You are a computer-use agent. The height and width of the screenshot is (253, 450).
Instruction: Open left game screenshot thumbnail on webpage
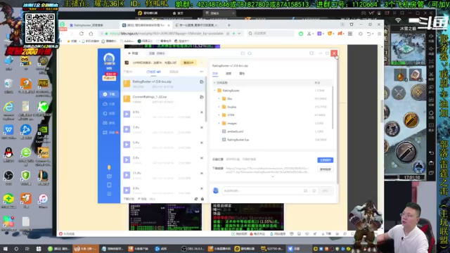[x=165, y=217]
